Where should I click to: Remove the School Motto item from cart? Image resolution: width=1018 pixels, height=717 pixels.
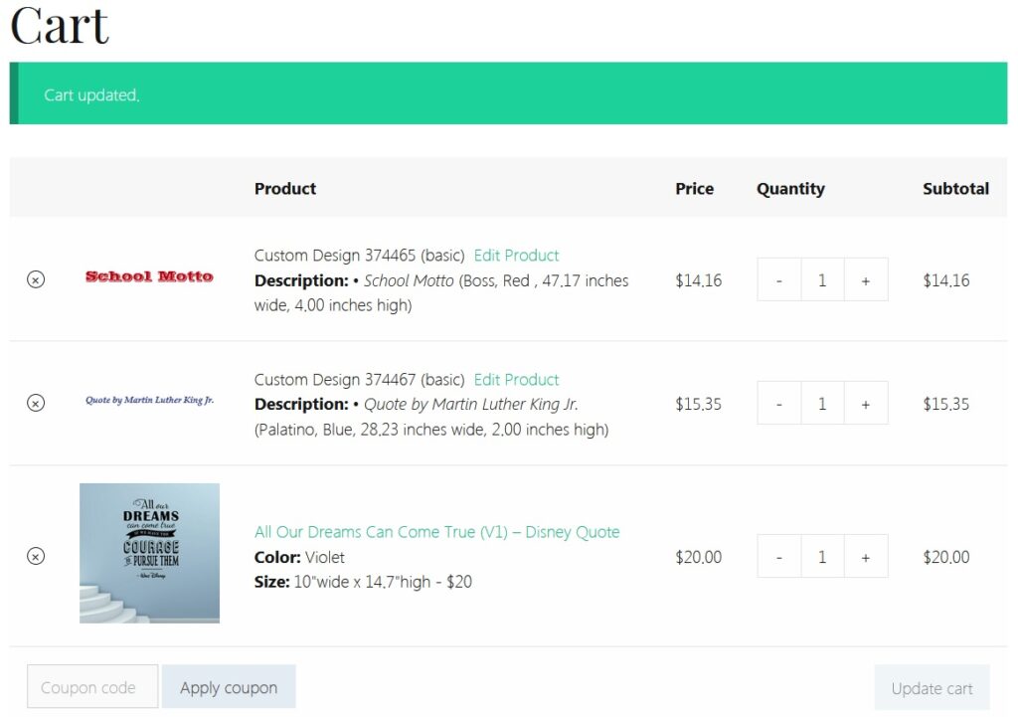36,279
